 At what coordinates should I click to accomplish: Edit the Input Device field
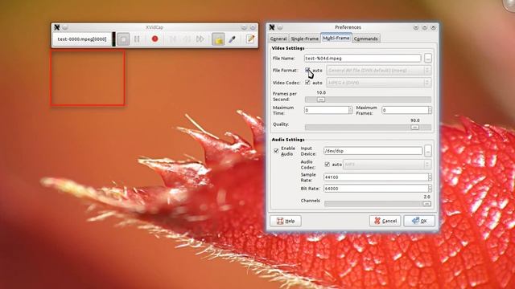pos(373,151)
